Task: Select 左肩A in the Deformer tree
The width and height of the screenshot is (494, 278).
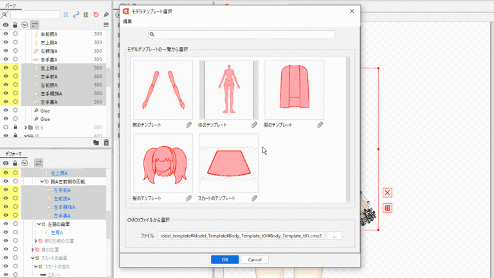Action: tap(57, 232)
